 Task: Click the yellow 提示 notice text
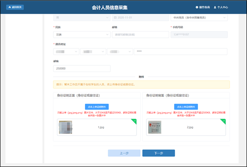[x=96, y=84]
